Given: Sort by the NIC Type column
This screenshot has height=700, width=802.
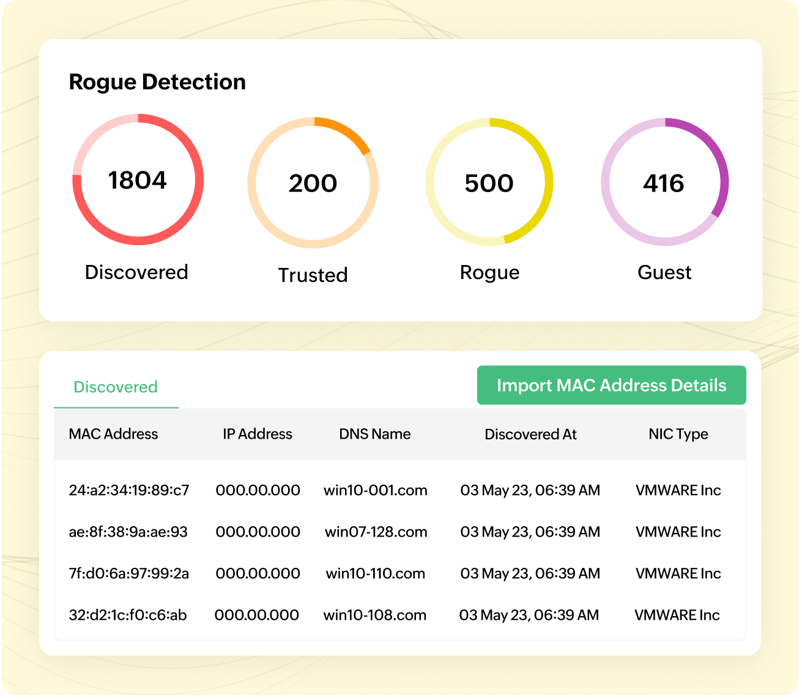Looking at the screenshot, I should (678, 434).
